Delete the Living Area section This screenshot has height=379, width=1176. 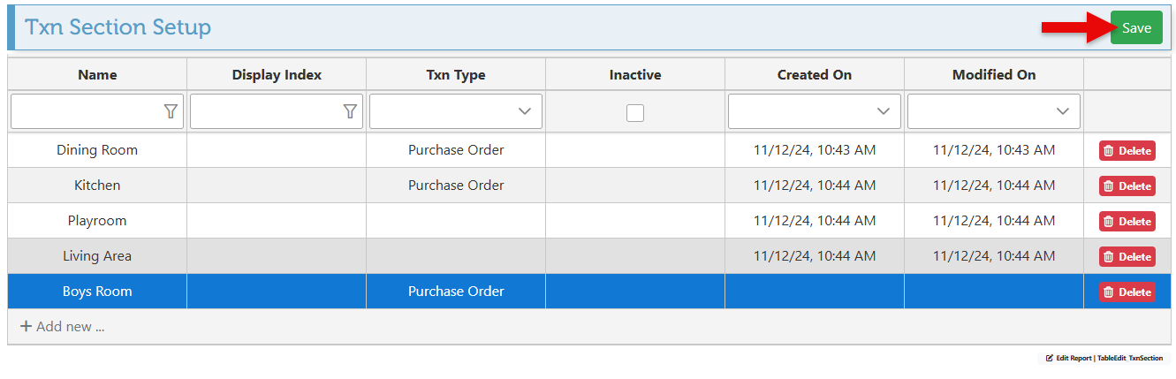[x=1127, y=257]
